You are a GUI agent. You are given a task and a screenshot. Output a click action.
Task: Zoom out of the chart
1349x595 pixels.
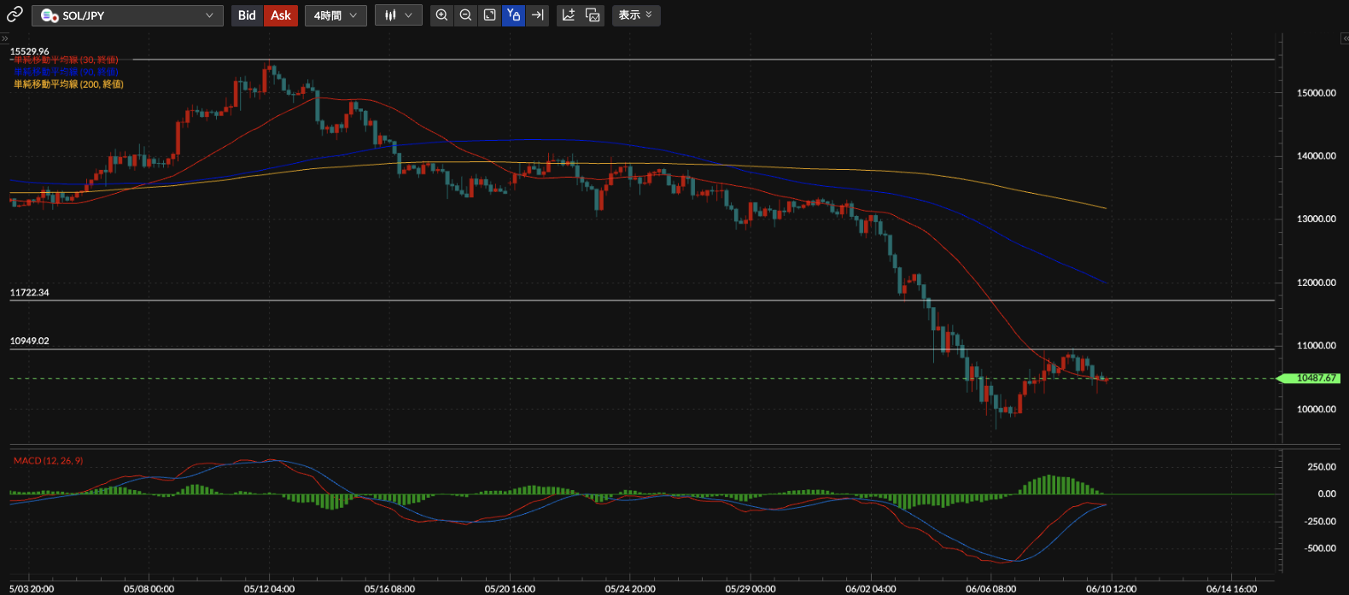(x=465, y=15)
